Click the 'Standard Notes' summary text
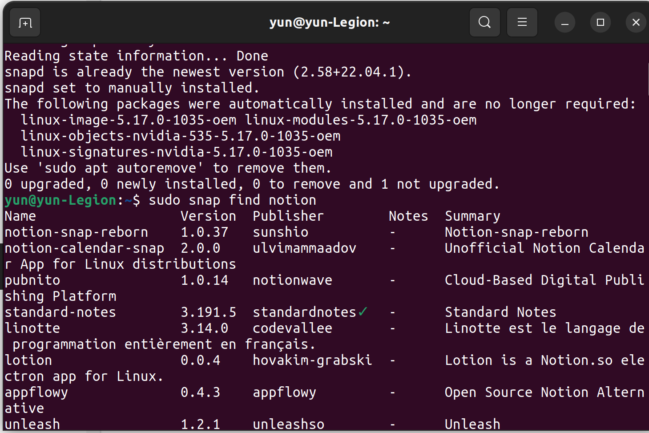Screen dimensions: 649x433 (501, 312)
